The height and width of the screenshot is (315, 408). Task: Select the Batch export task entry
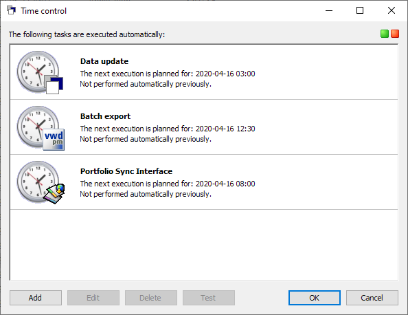pyautogui.click(x=204, y=127)
